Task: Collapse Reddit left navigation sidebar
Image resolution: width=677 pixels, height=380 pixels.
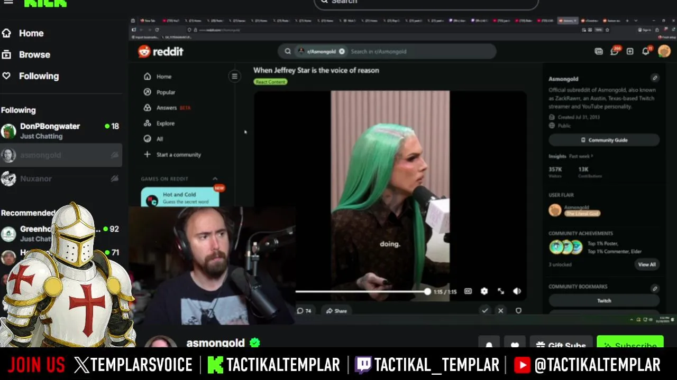Action: (234, 76)
